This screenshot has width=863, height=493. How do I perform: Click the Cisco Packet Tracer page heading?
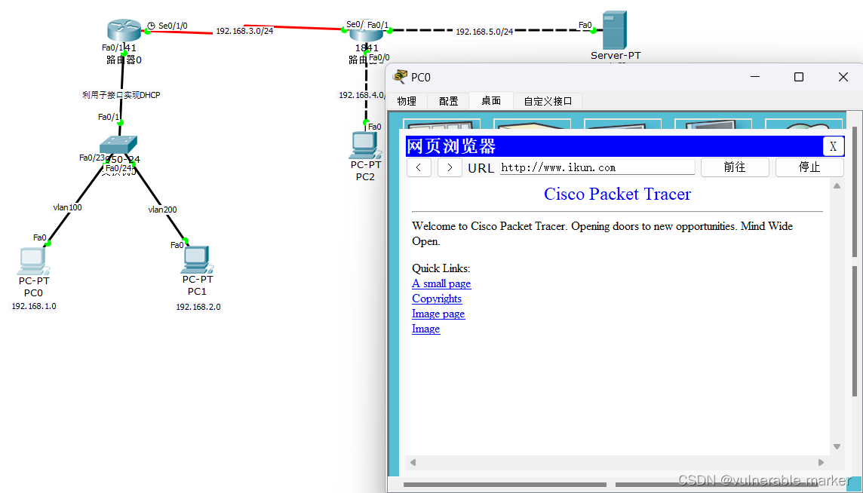(617, 194)
